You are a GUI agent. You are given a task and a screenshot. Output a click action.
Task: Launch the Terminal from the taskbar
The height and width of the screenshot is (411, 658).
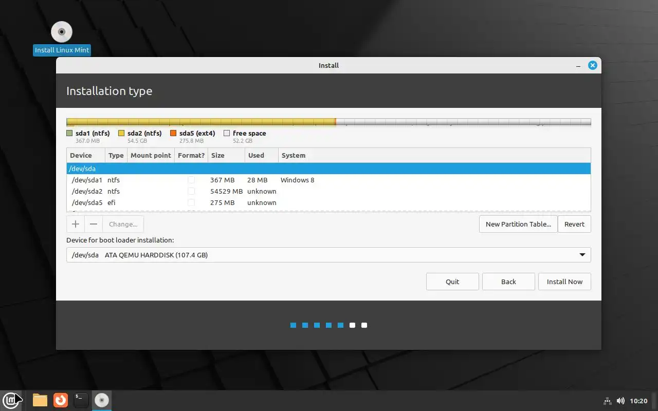click(x=81, y=400)
